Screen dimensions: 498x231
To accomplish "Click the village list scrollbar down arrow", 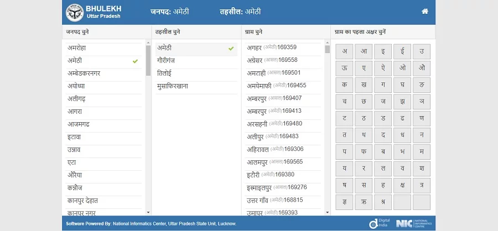I will click(328, 212).
